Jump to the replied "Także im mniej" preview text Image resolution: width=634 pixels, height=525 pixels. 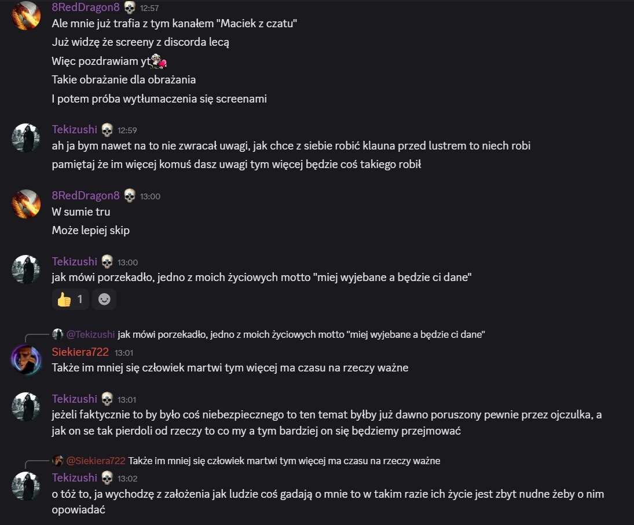(x=284, y=461)
